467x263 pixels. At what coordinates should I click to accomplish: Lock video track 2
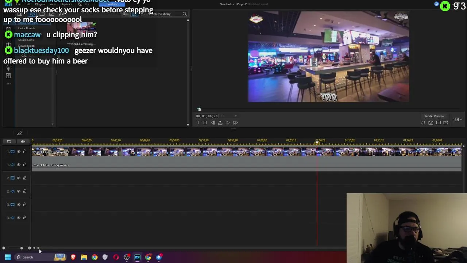pyautogui.click(x=25, y=178)
